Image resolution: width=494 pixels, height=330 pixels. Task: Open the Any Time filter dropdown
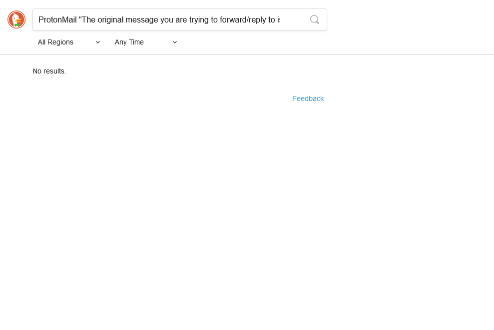point(146,42)
